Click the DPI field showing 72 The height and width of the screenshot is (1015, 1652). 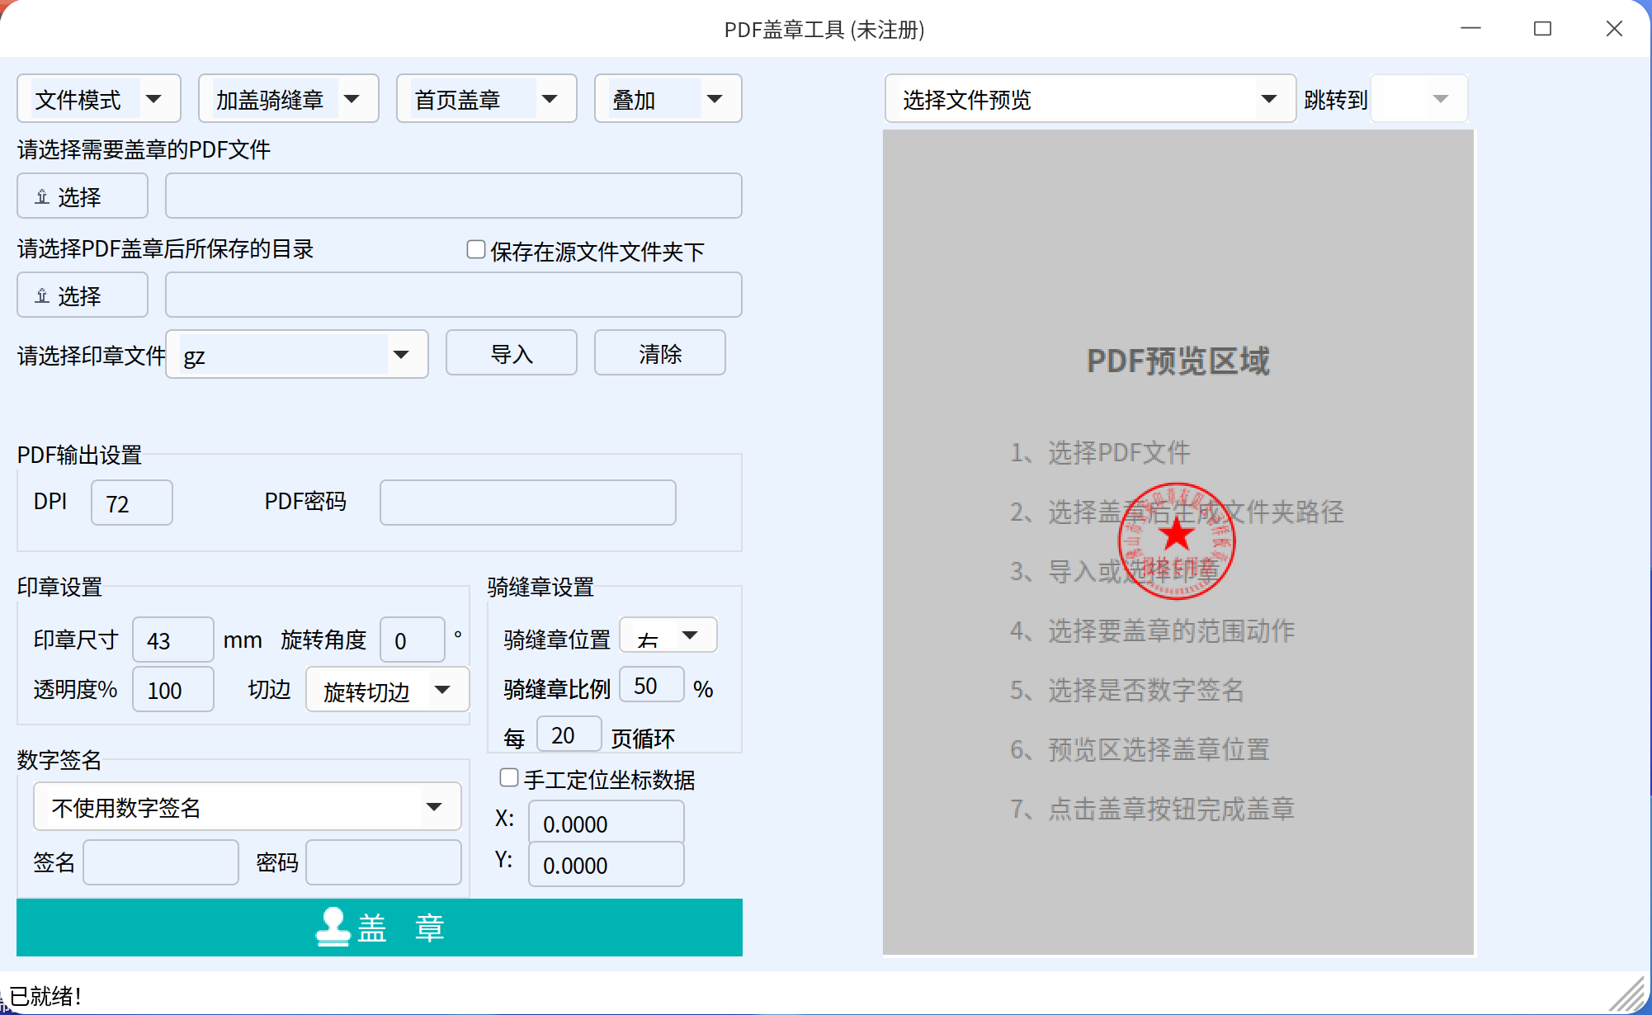click(132, 503)
